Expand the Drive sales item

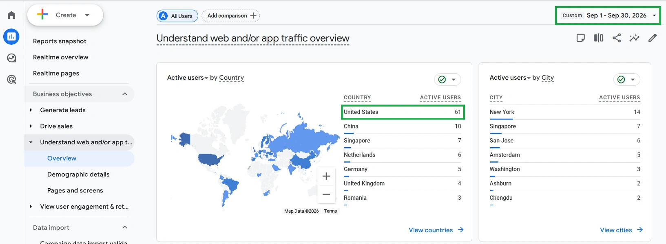31,126
